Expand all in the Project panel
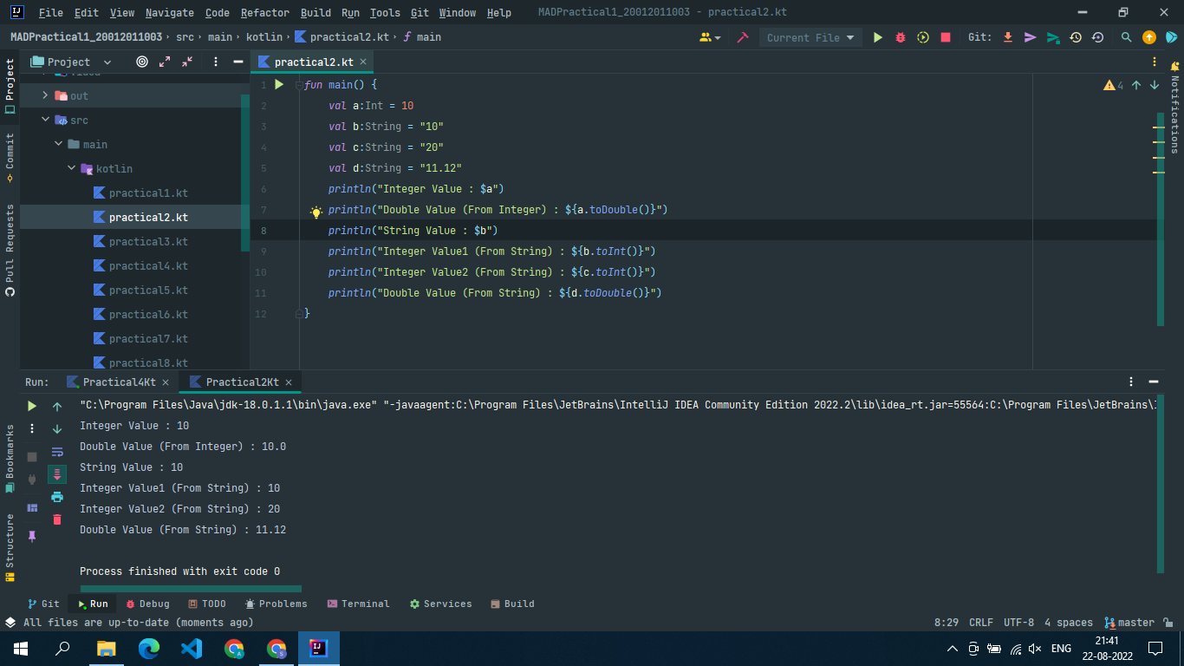The height and width of the screenshot is (666, 1184). pyautogui.click(x=165, y=62)
